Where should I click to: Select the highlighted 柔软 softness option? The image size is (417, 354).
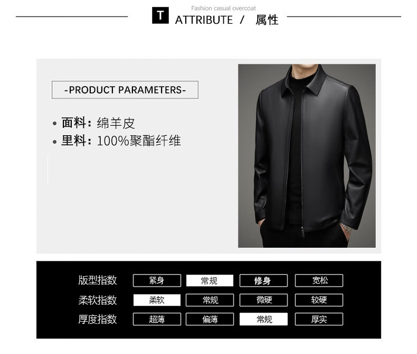157,300
